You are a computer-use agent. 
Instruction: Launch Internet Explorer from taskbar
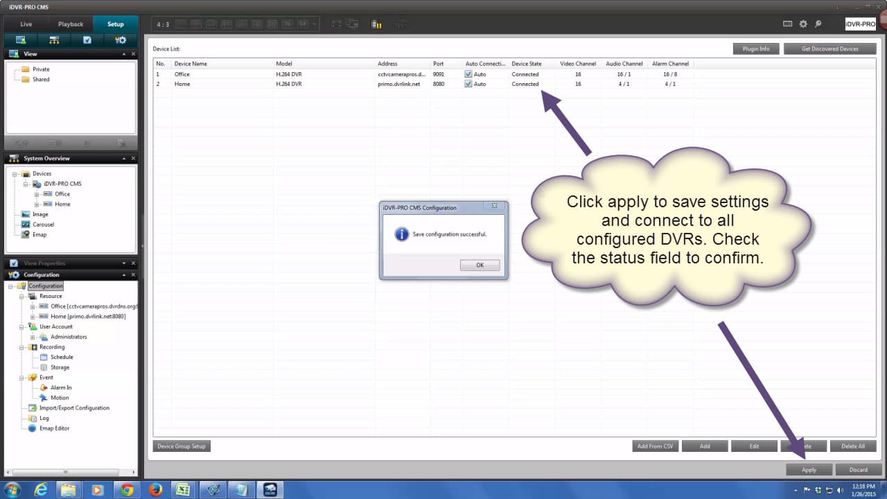42,490
